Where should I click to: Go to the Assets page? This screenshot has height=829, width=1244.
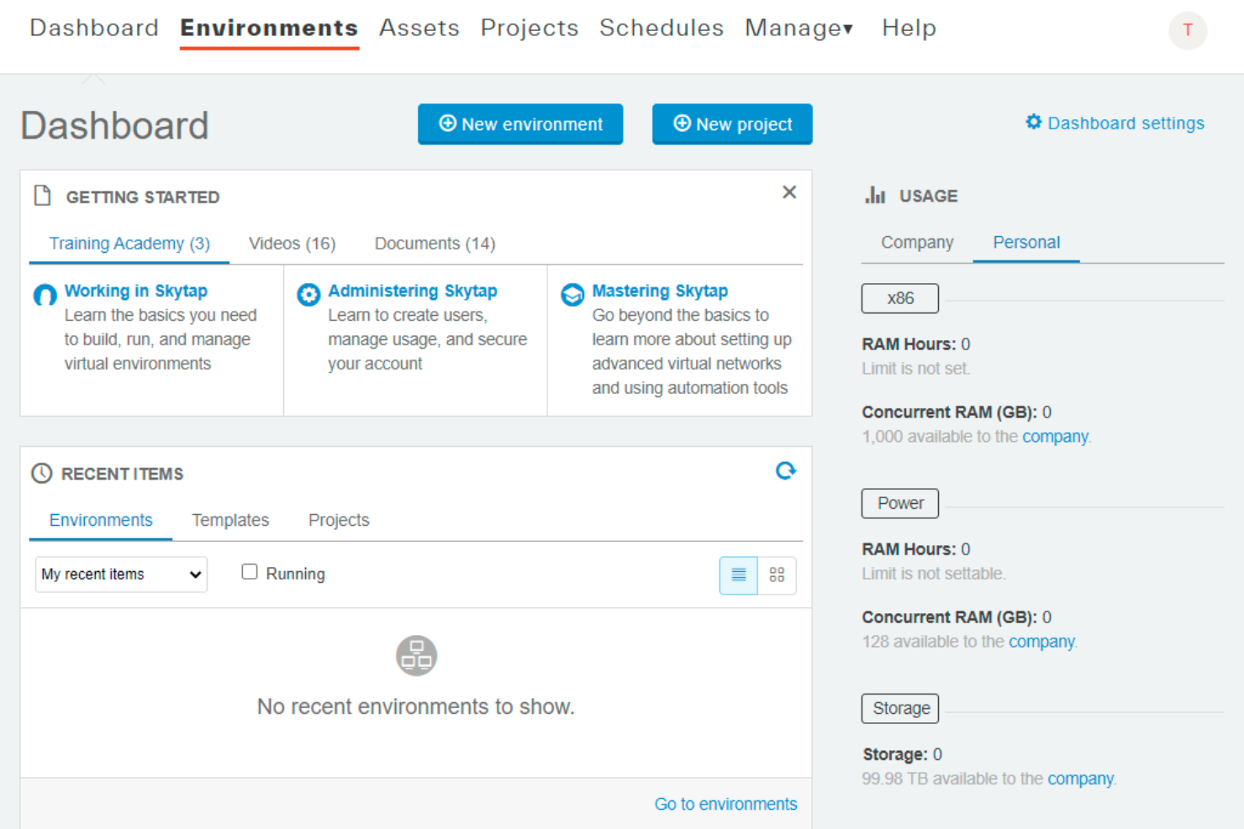[419, 28]
